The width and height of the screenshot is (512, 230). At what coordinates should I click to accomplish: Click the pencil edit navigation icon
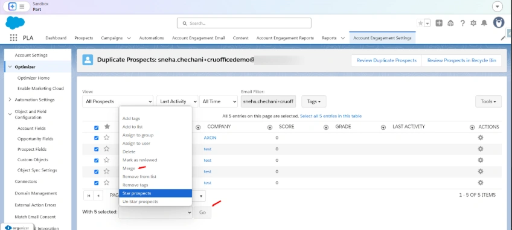click(503, 38)
